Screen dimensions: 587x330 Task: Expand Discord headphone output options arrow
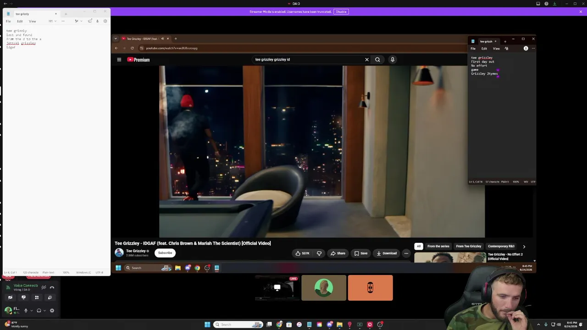[x=44, y=310]
